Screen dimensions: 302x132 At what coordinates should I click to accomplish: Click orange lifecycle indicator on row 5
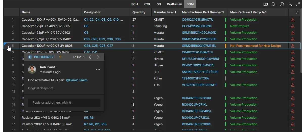point(225,46)
